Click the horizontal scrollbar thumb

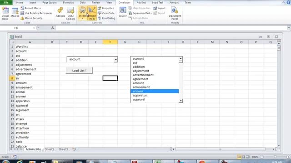pyautogui.click(x=220, y=149)
